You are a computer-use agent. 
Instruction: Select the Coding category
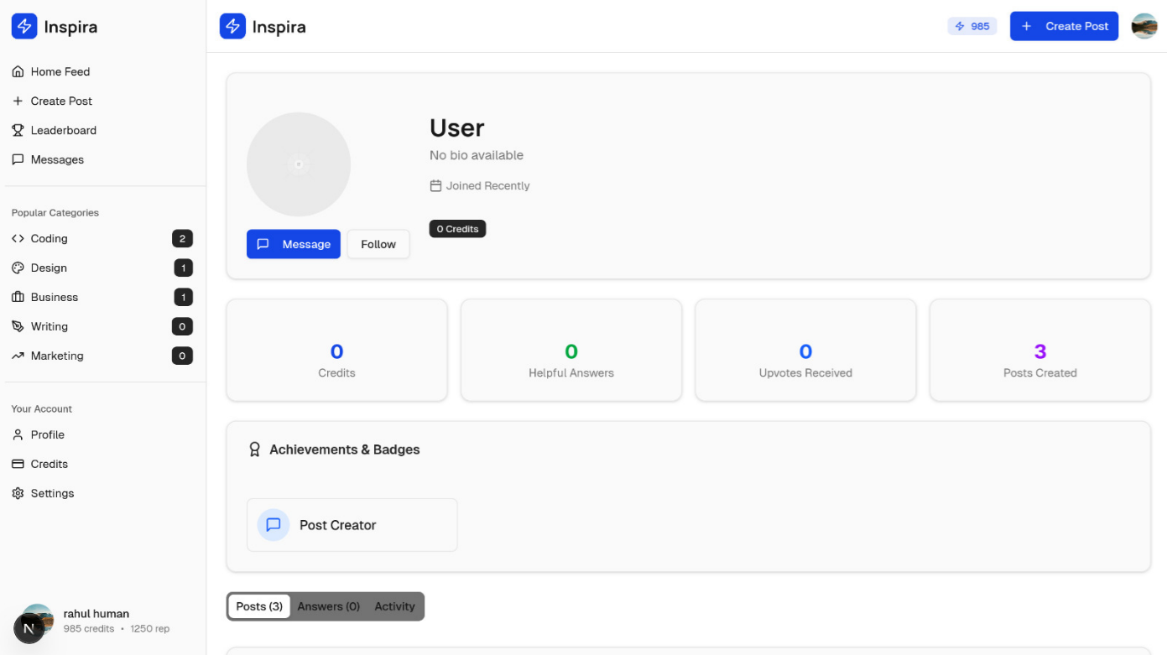(x=49, y=239)
